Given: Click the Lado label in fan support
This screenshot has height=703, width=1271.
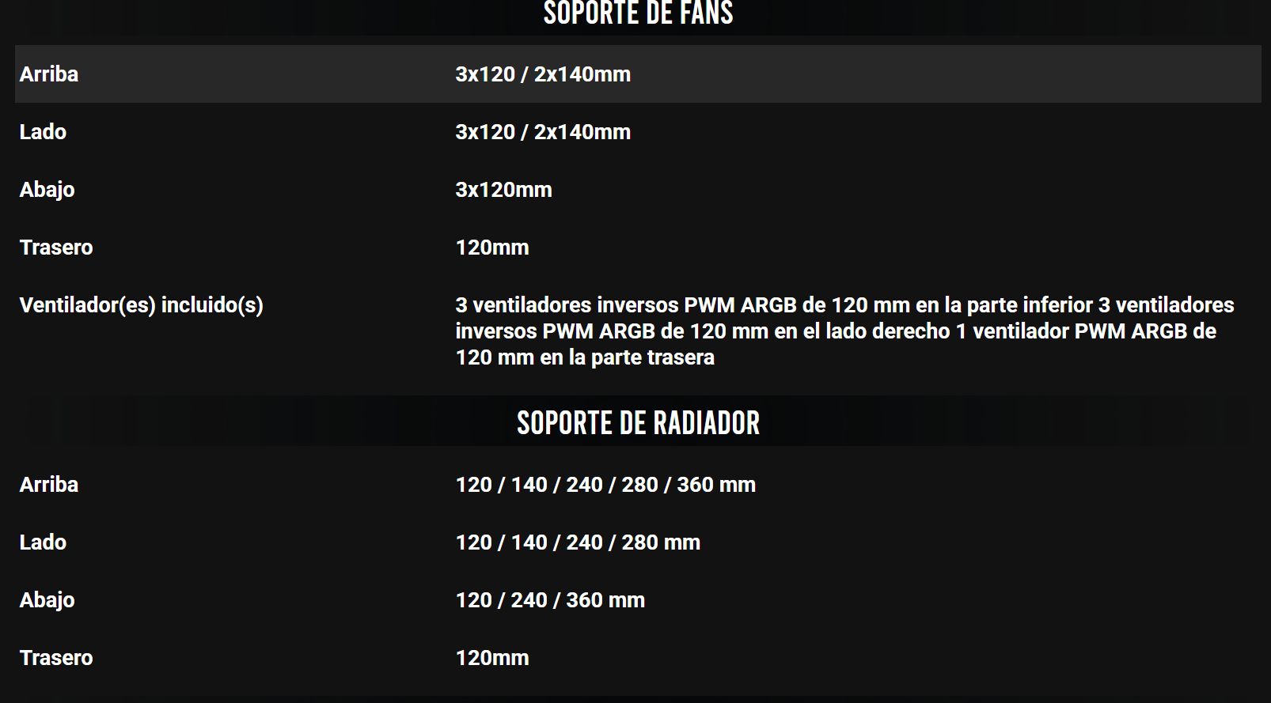Looking at the screenshot, I should [x=43, y=132].
